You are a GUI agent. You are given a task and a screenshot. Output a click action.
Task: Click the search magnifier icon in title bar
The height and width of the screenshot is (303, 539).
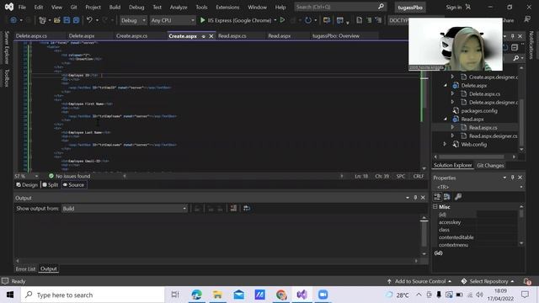(x=381, y=7)
